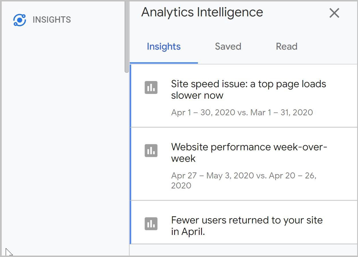
Task: Select the Insights tab
Action: (164, 46)
